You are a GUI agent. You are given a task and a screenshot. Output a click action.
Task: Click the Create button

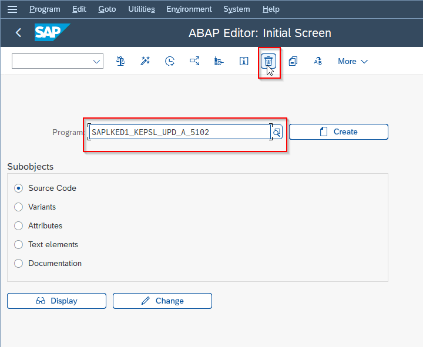click(x=338, y=132)
